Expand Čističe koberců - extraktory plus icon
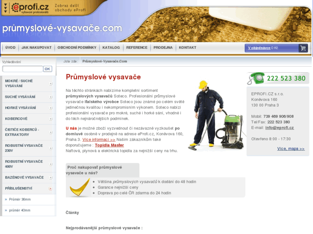The image size is (313, 234). [x=51, y=132]
